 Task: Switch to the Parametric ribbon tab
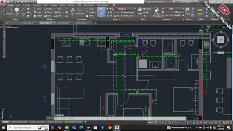coord(37,5)
